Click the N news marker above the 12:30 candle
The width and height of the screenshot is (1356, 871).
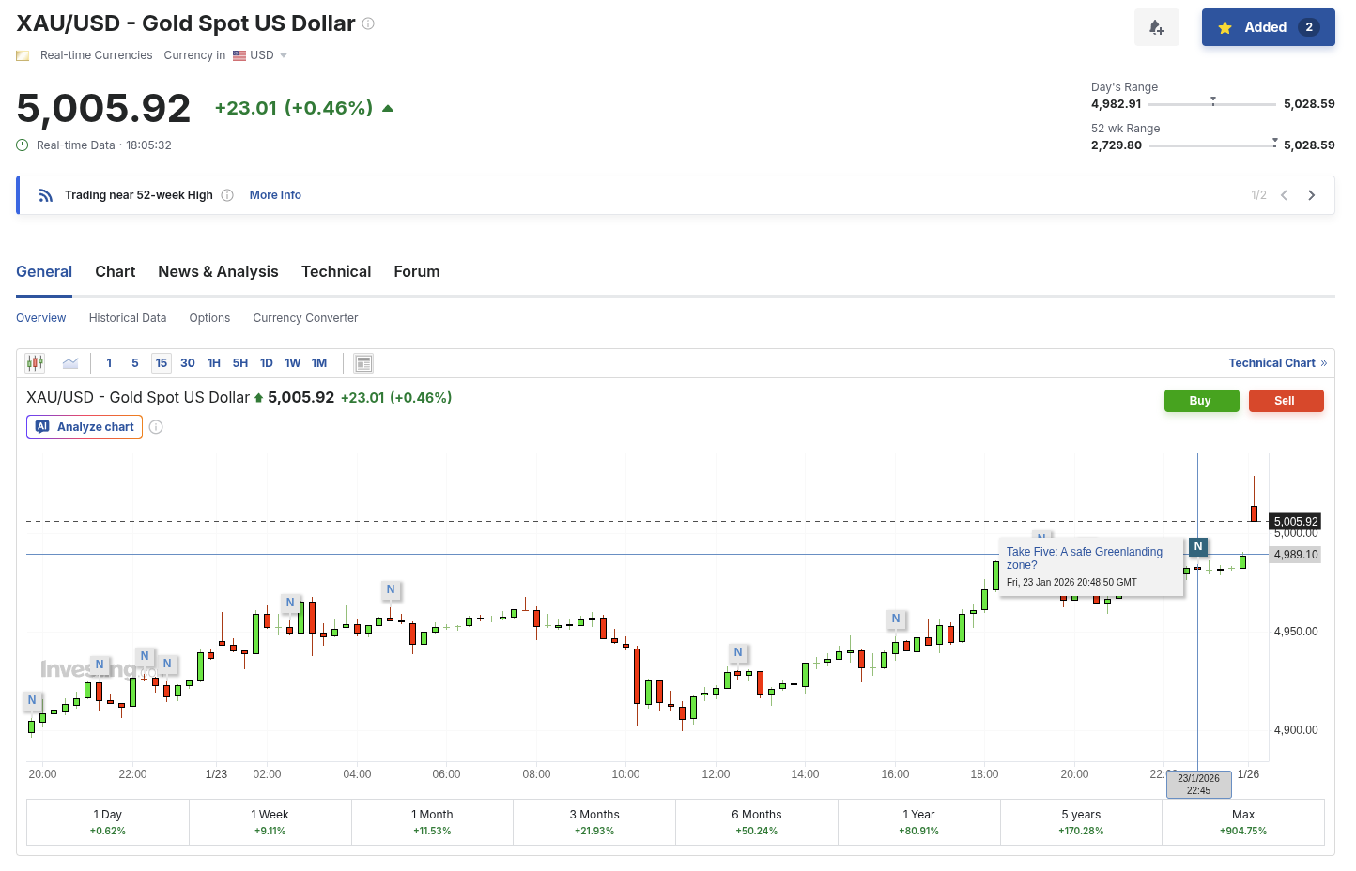click(x=738, y=652)
